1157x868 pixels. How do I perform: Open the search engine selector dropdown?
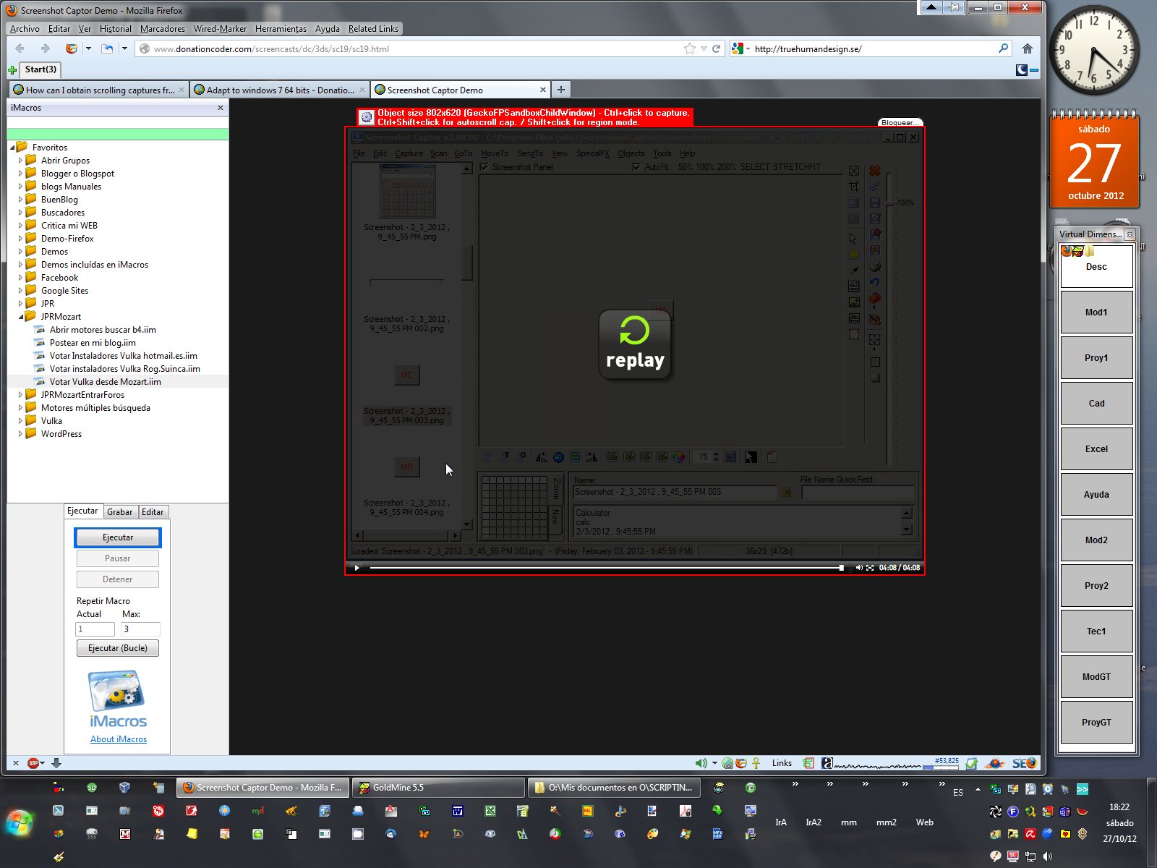pyautogui.click(x=748, y=48)
